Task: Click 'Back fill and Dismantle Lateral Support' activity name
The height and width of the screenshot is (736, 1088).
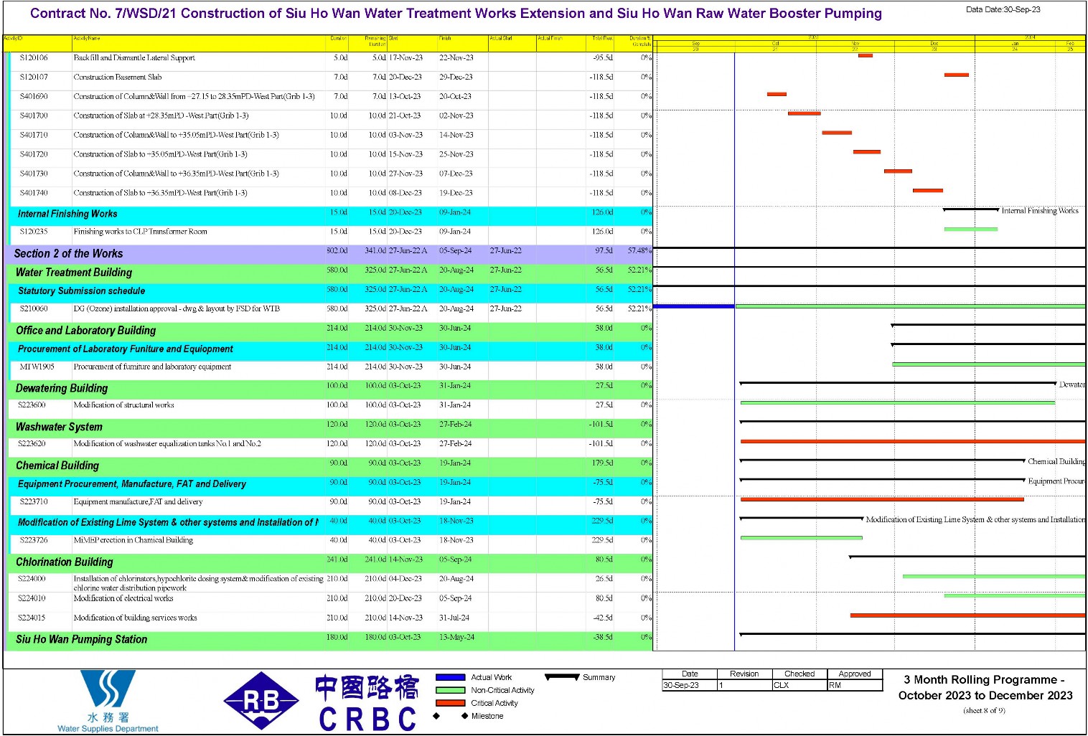Action: point(134,58)
